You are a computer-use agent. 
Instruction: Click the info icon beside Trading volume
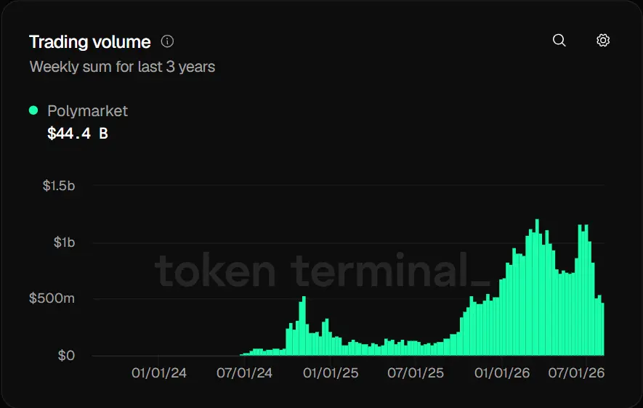[167, 41]
